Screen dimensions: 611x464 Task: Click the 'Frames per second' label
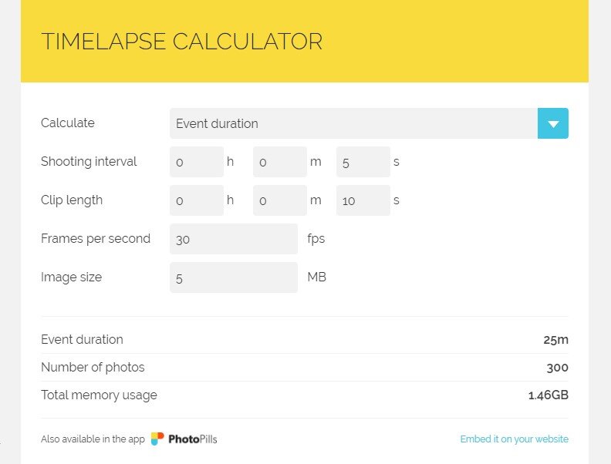[x=96, y=239]
